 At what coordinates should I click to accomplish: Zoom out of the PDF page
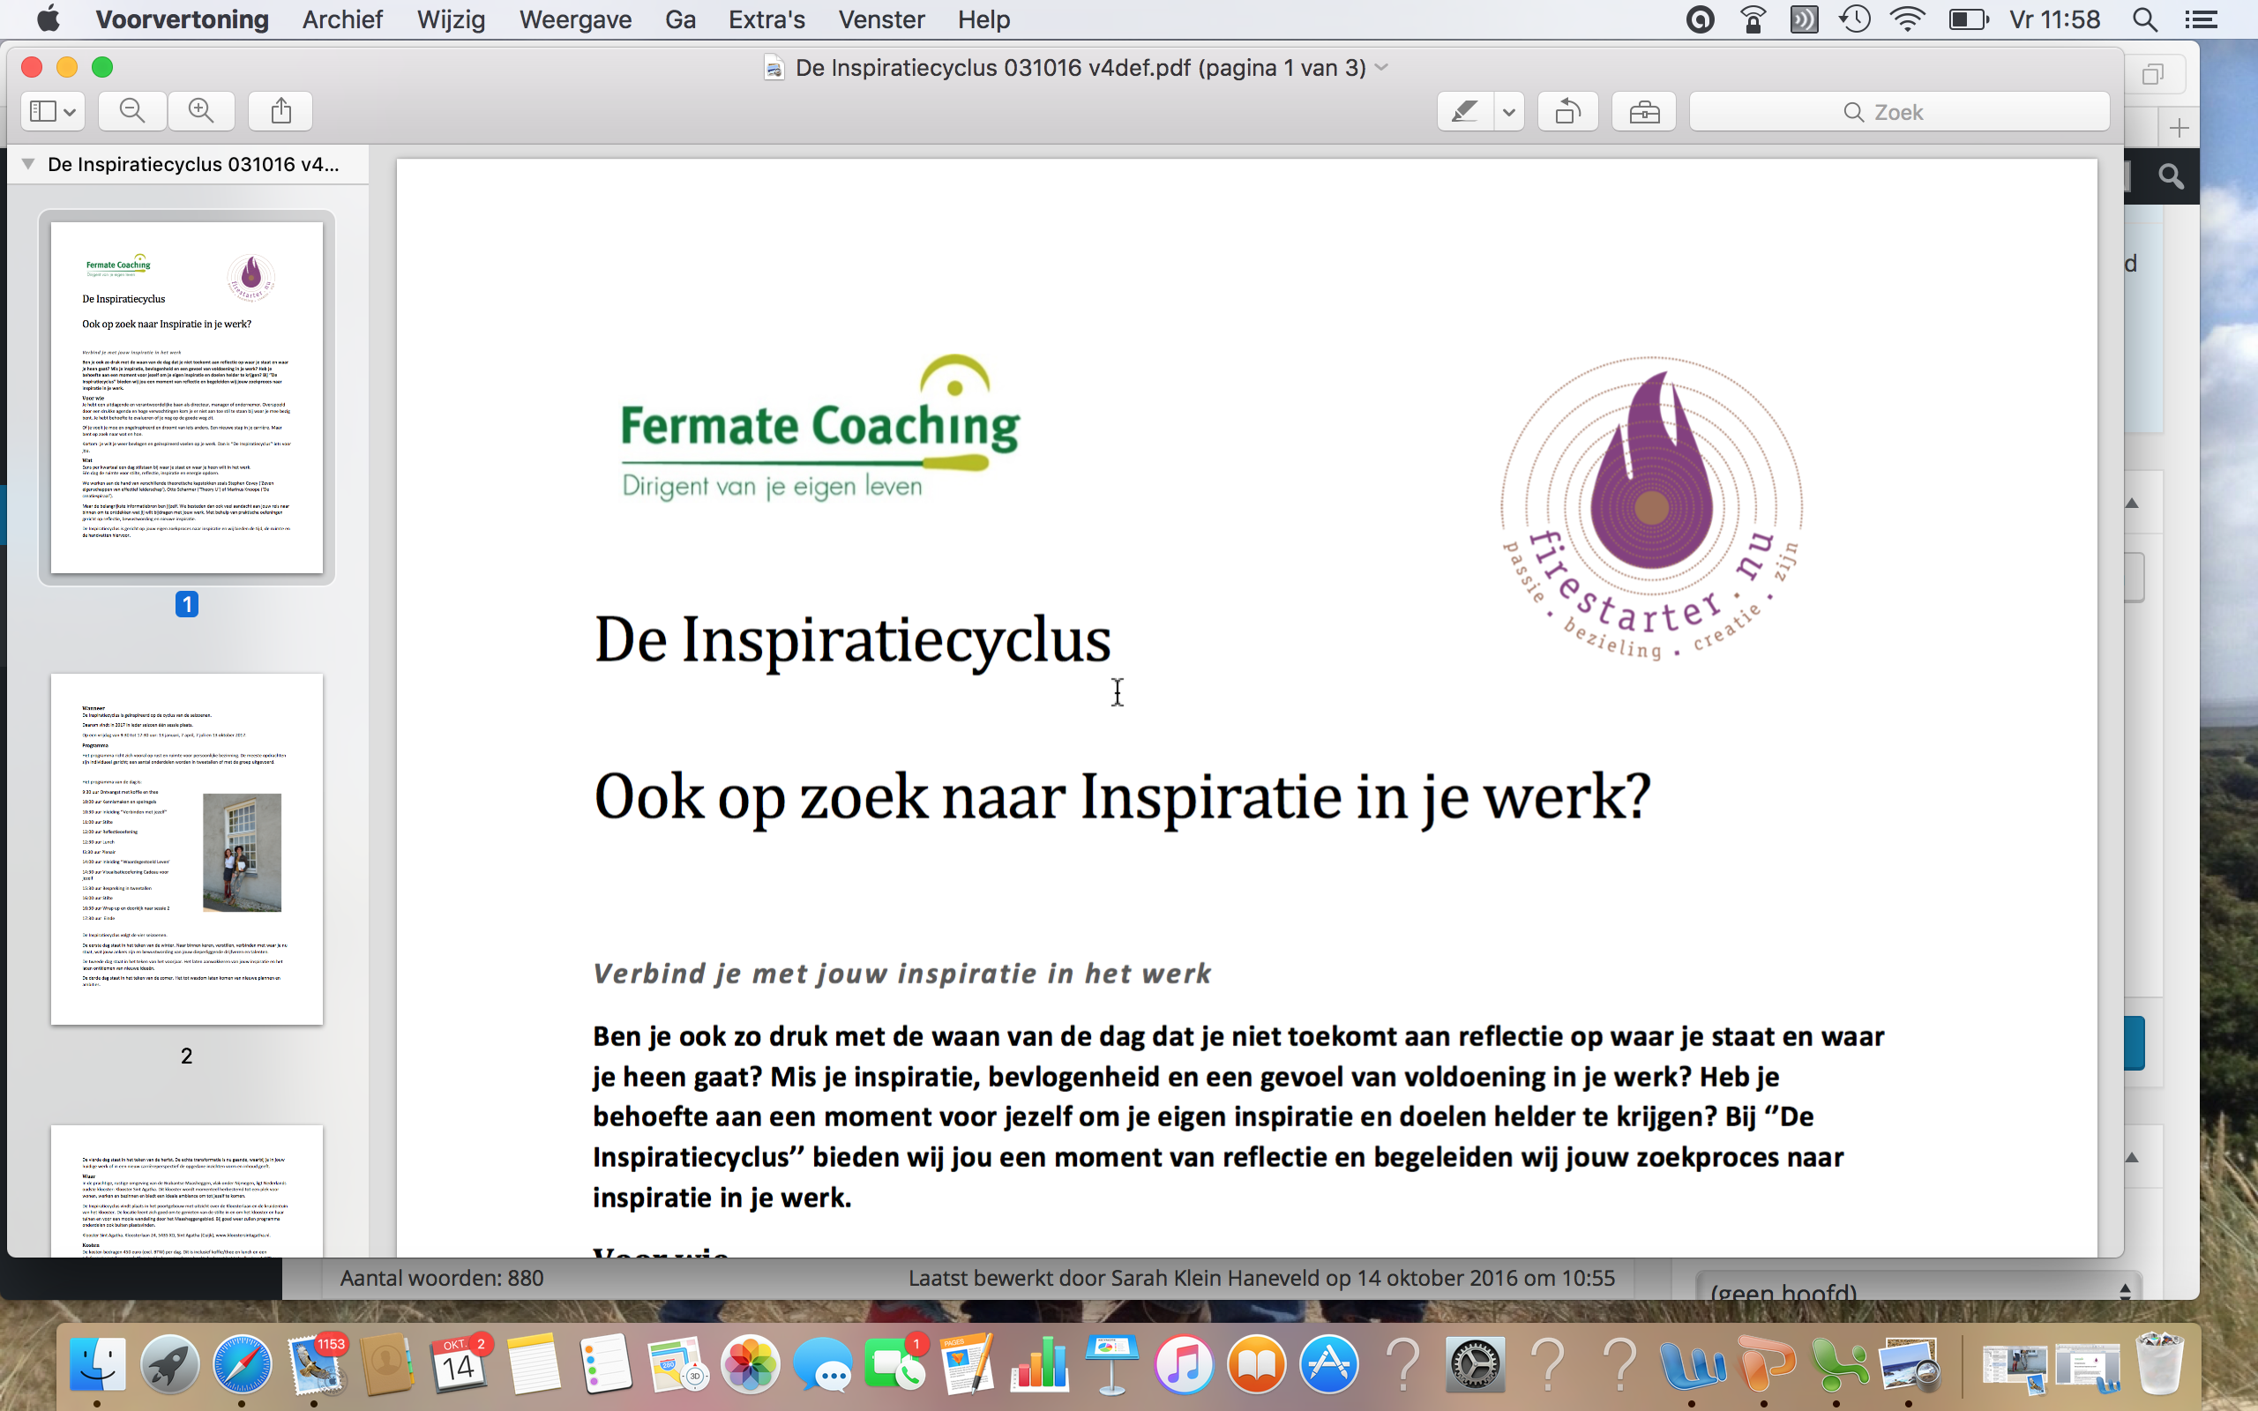point(132,111)
